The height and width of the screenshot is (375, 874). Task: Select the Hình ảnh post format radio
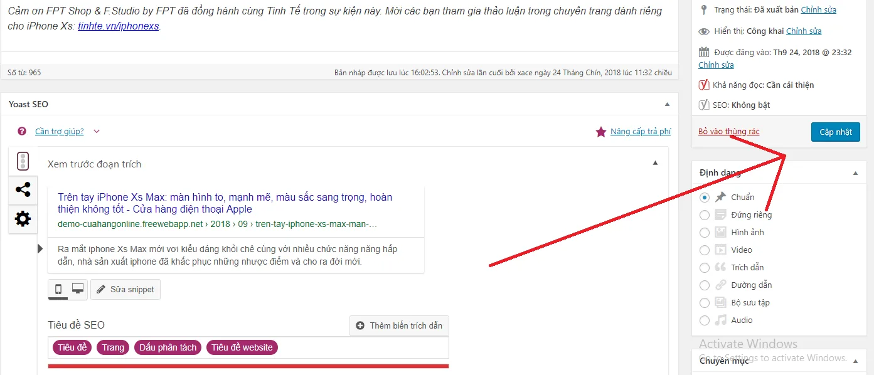click(x=705, y=233)
